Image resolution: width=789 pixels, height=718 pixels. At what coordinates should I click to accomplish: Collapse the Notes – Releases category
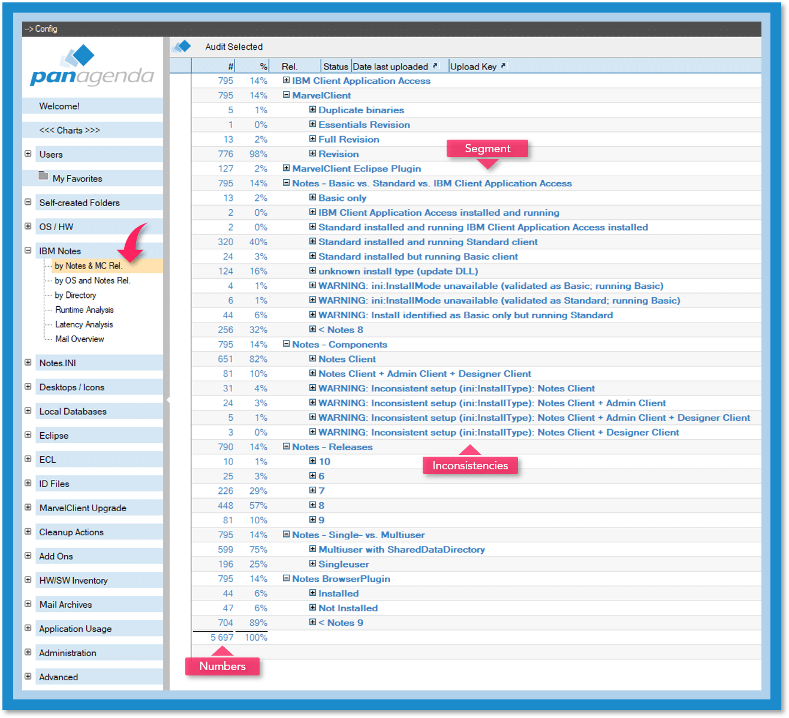pyautogui.click(x=286, y=447)
